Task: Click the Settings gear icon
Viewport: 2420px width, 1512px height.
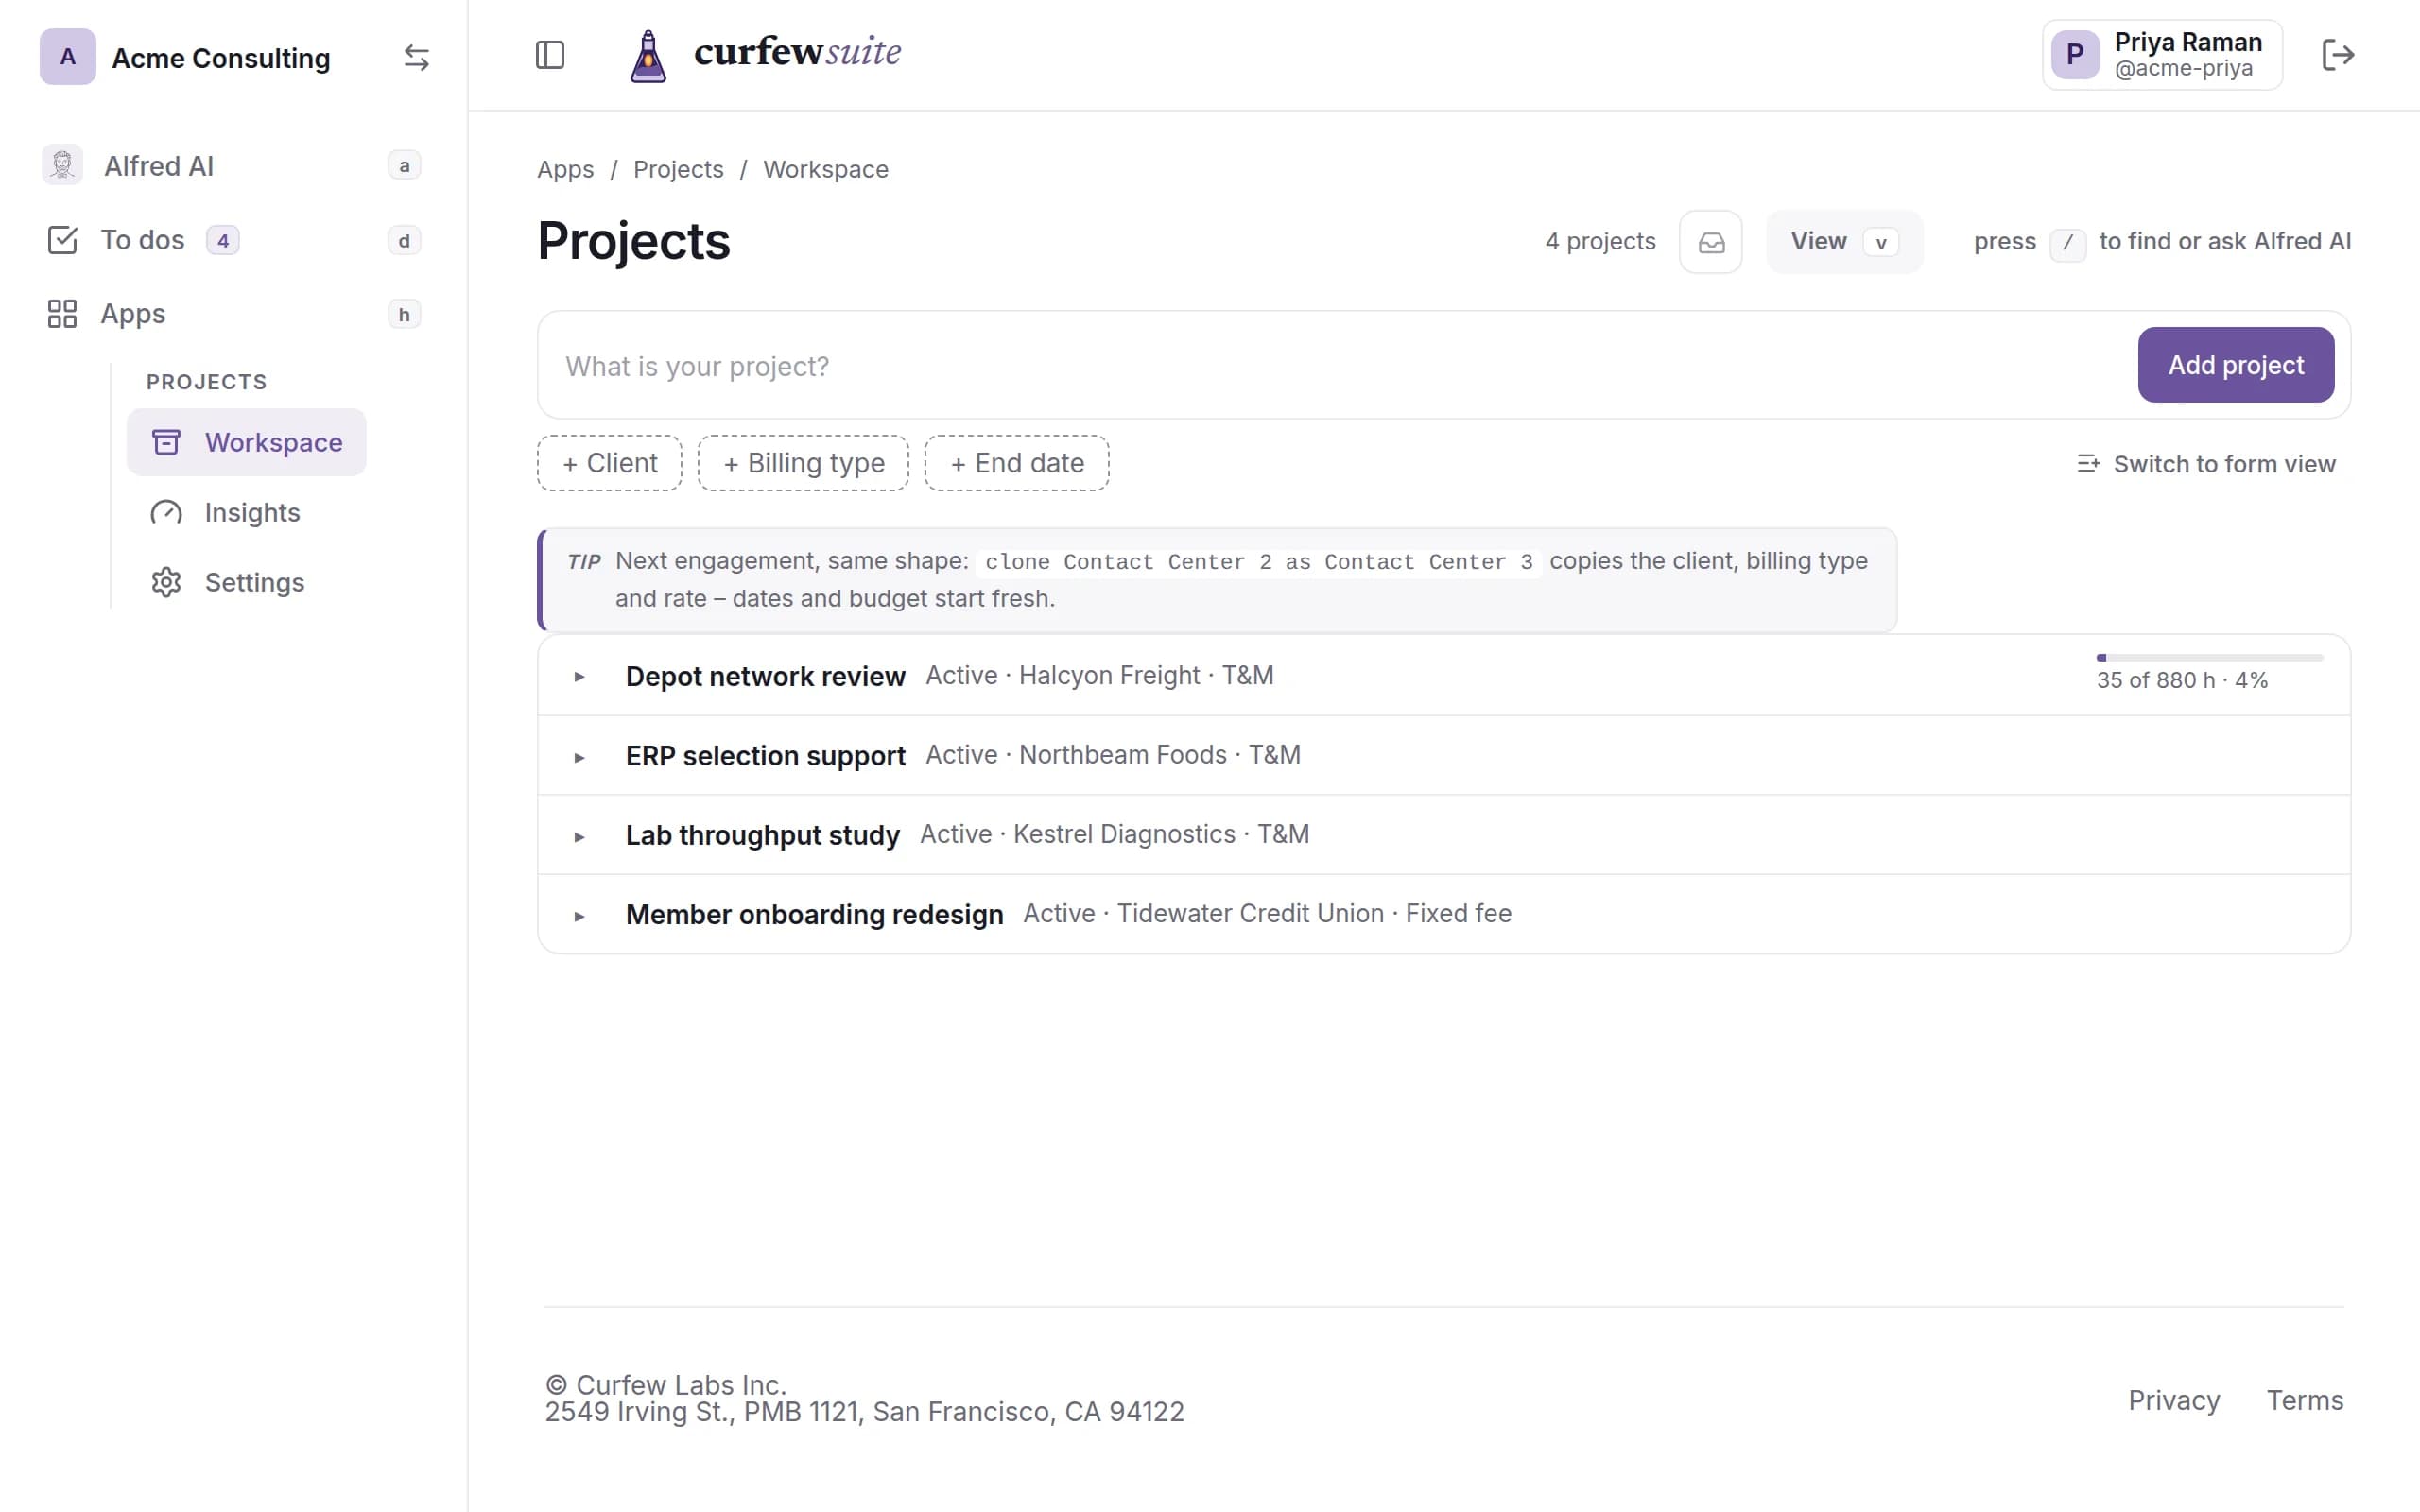Action: point(166,582)
